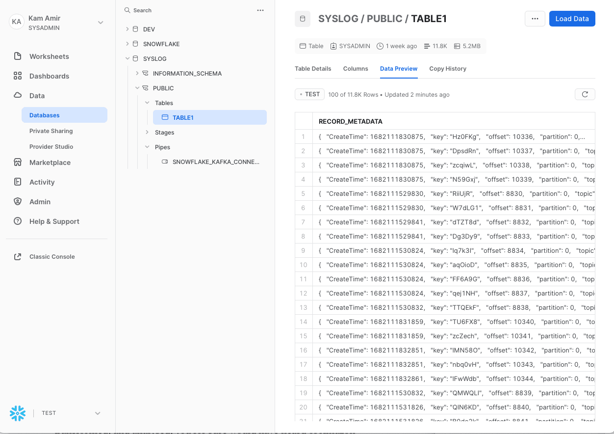Click the Load Data button
This screenshot has height=434, width=614.
tap(572, 19)
